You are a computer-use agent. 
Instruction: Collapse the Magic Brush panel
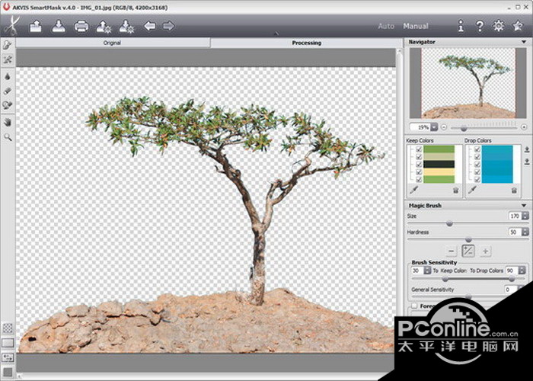tap(523, 206)
